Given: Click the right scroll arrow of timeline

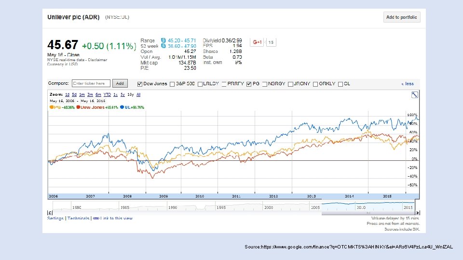Looking at the screenshot, I should point(418,212).
